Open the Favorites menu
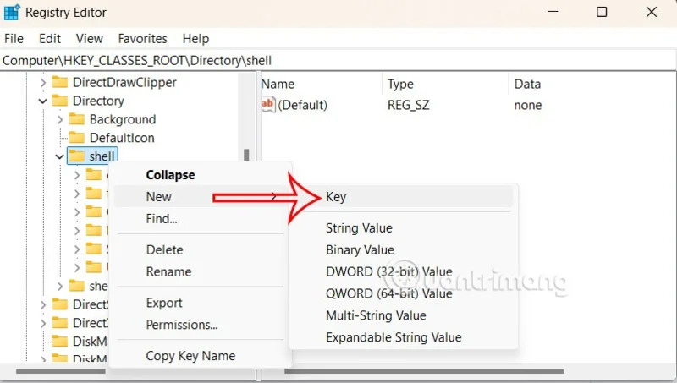This screenshot has height=383, width=677. tap(141, 39)
